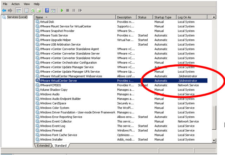The width and height of the screenshot is (225, 156).
Task: Open the View menu
Action: click(27, 4)
